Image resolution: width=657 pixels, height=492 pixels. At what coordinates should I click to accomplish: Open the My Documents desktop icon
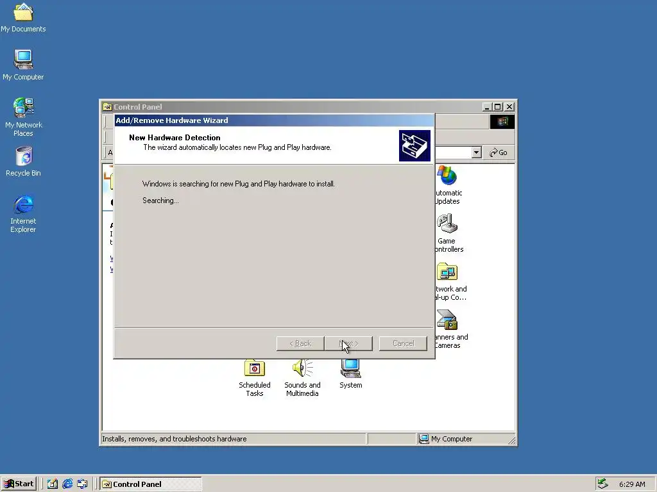pos(24,17)
